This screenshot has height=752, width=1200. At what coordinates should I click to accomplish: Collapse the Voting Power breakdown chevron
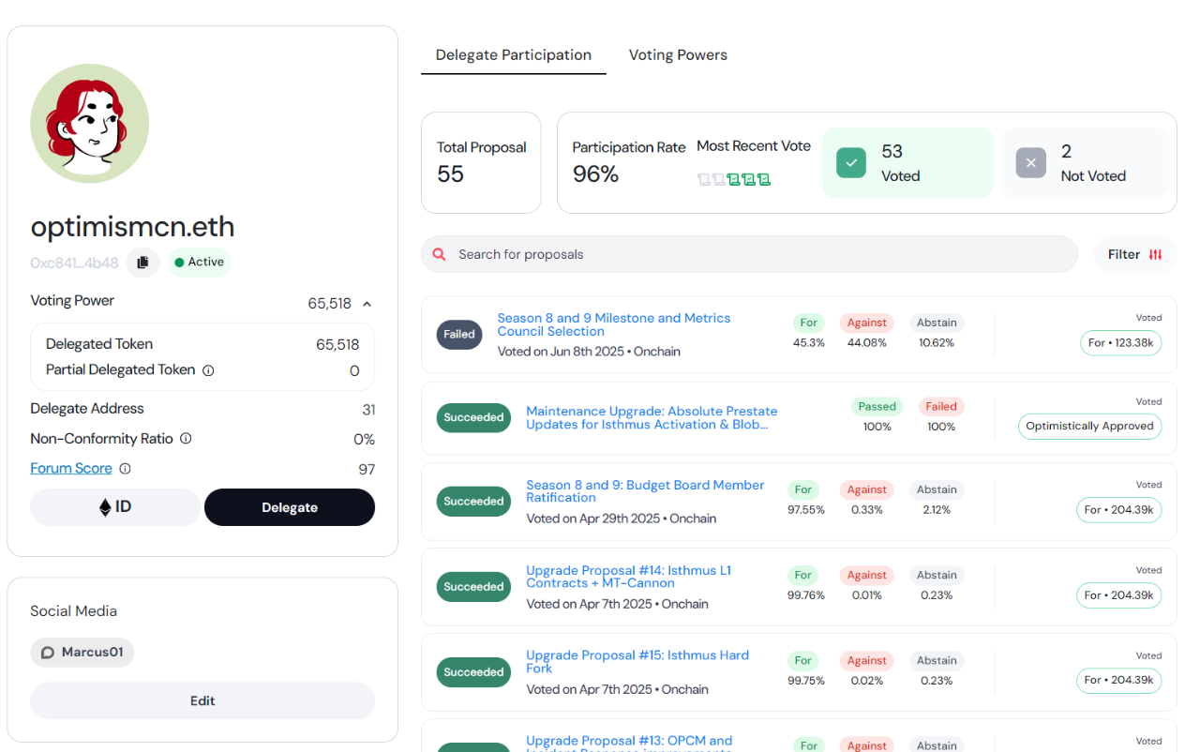tap(367, 304)
